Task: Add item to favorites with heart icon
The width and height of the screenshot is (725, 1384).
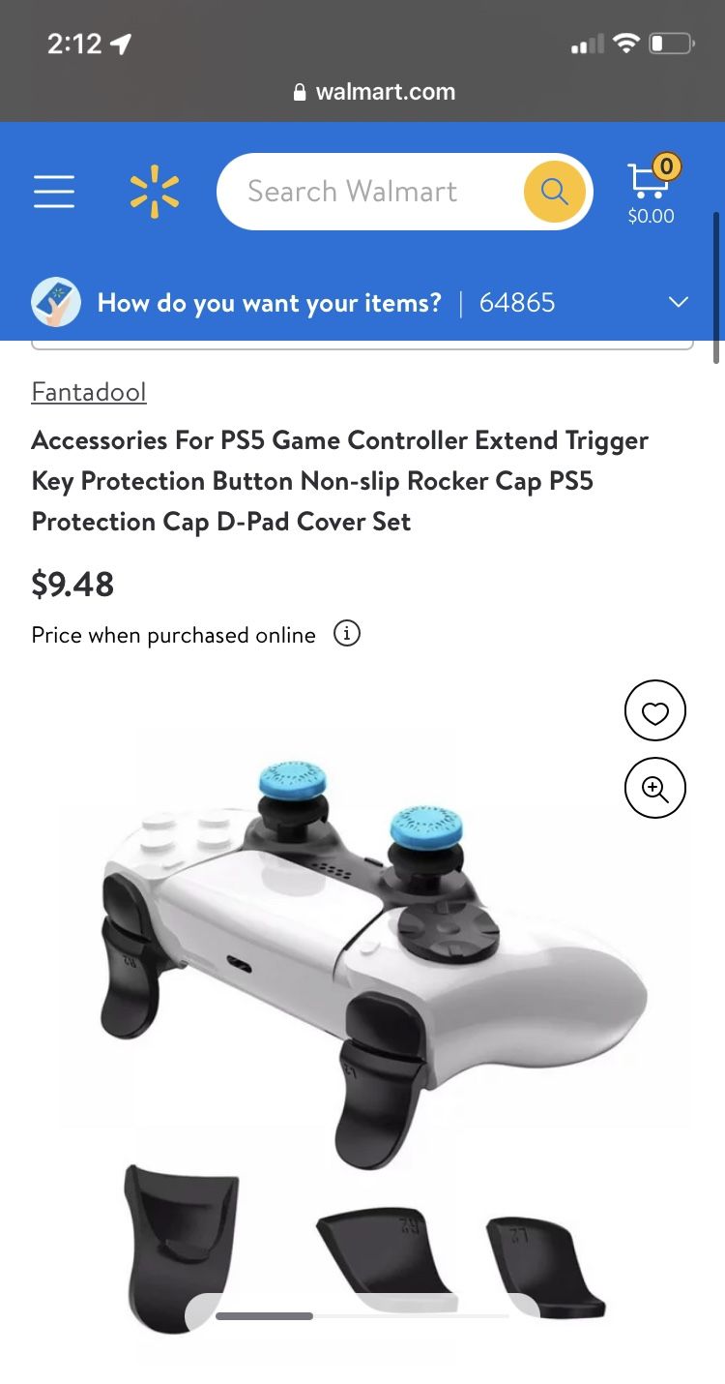Action: point(655,712)
